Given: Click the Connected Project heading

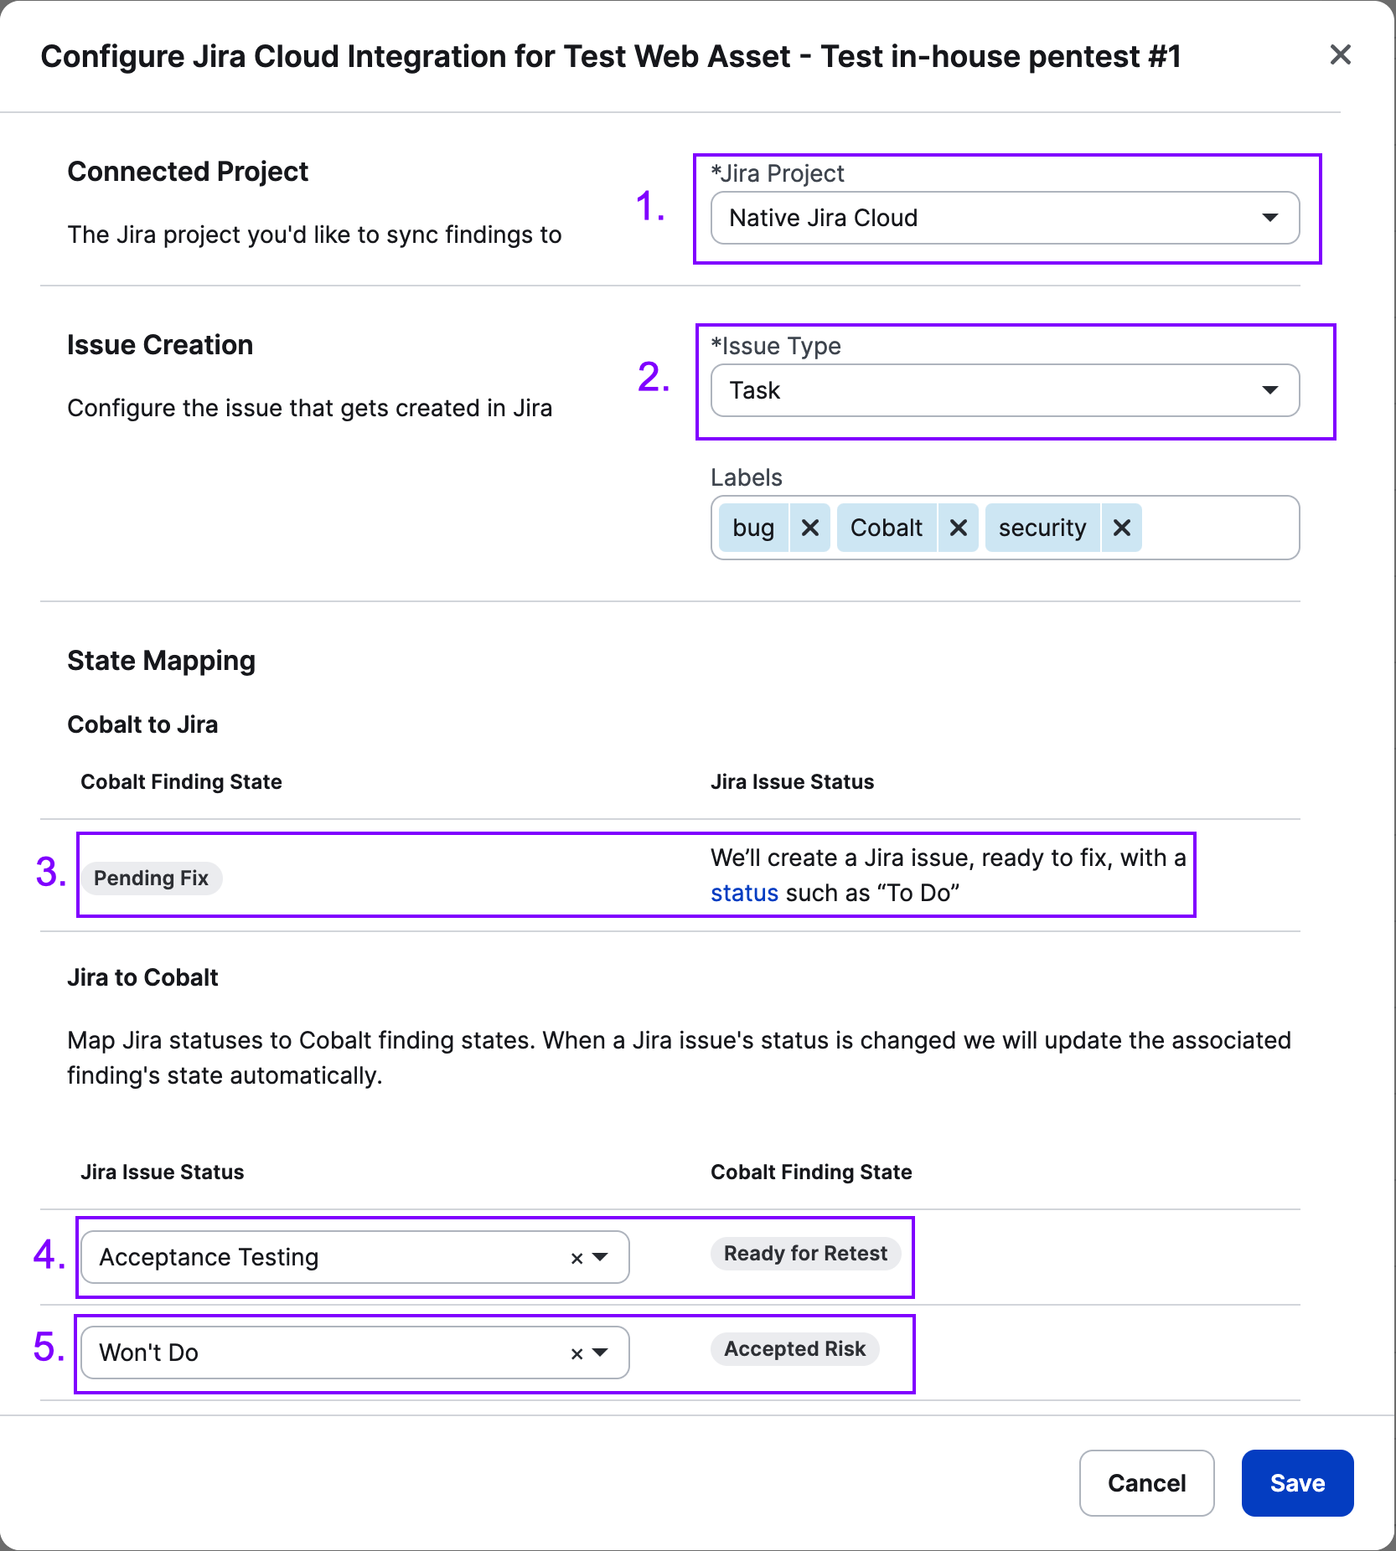Looking at the screenshot, I should coord(188,172).
